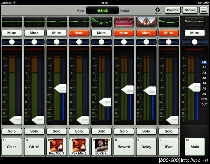Tap the Reverb channel name button
The height and width of the screenshot is (164, 210).
124,147
